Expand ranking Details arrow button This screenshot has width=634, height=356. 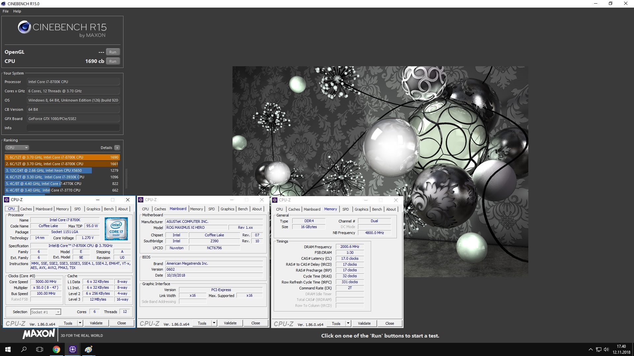[x=117, y=148]
